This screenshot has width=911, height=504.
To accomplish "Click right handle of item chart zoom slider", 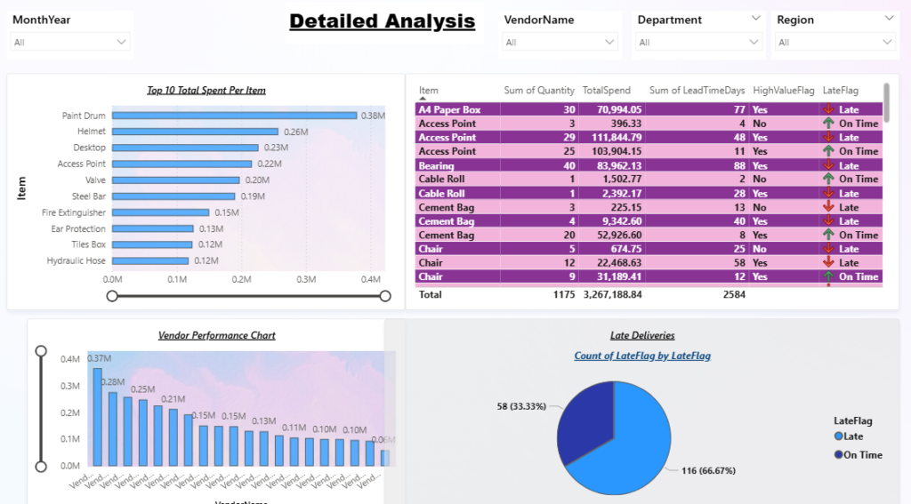I will (x=385, y=296).
